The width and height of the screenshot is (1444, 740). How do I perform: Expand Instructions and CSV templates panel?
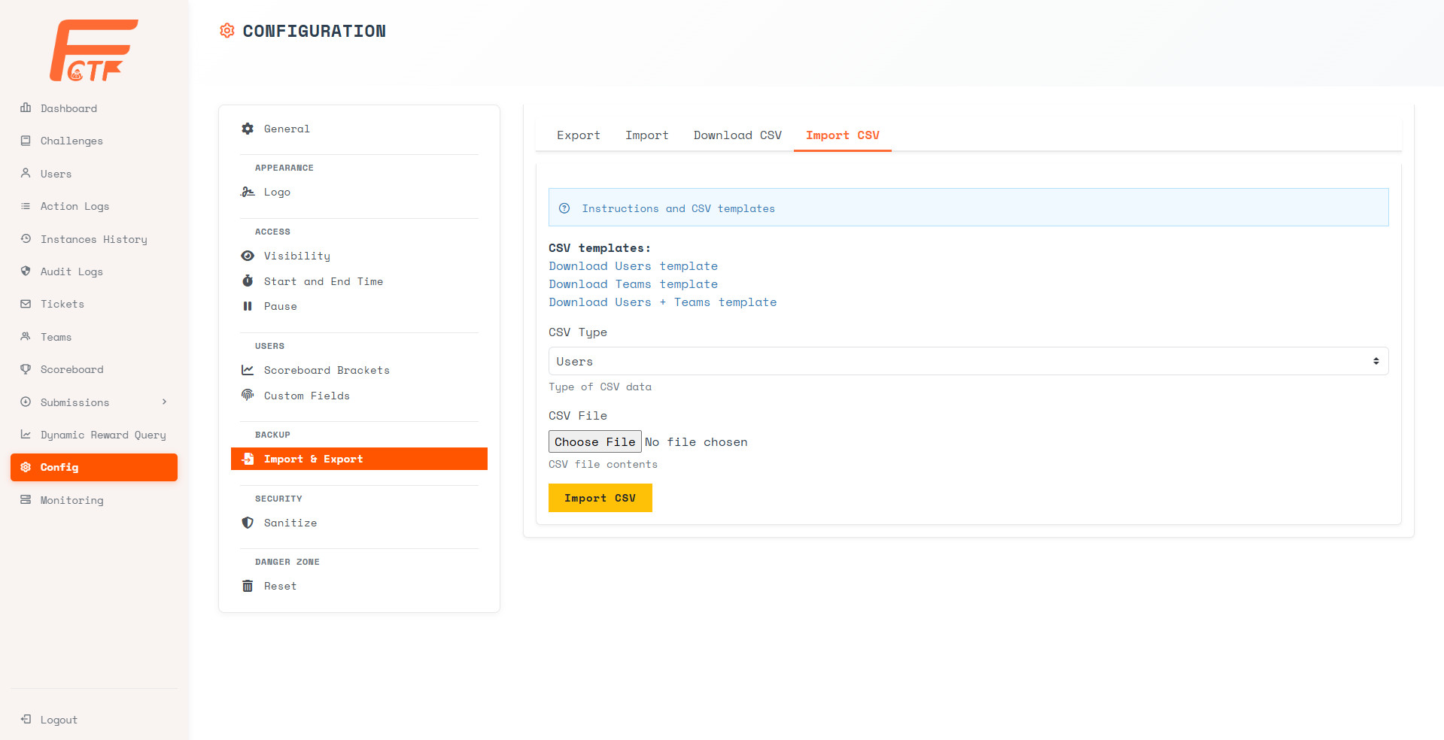tap(968, 208)
